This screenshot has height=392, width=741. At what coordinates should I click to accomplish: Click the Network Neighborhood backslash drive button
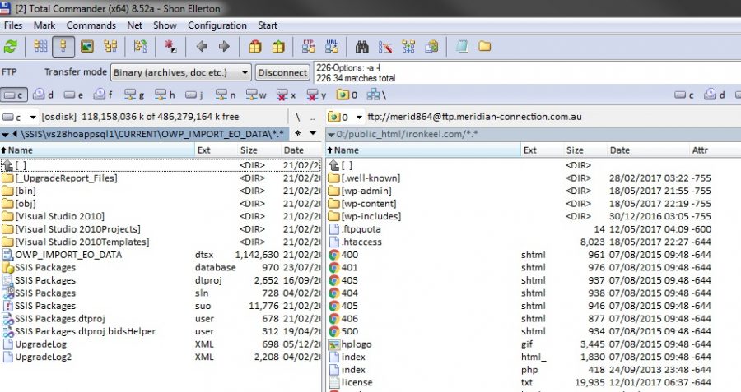pos(376,95)
